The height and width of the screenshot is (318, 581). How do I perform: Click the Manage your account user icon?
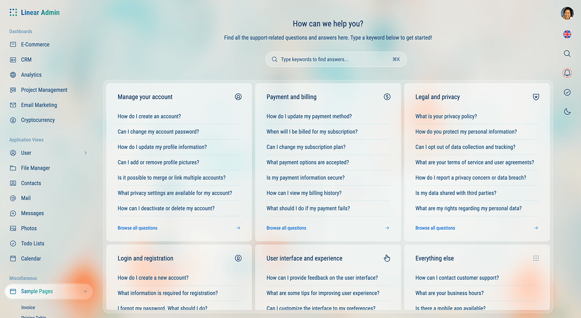pyautogui.click(x=238, y=97)
